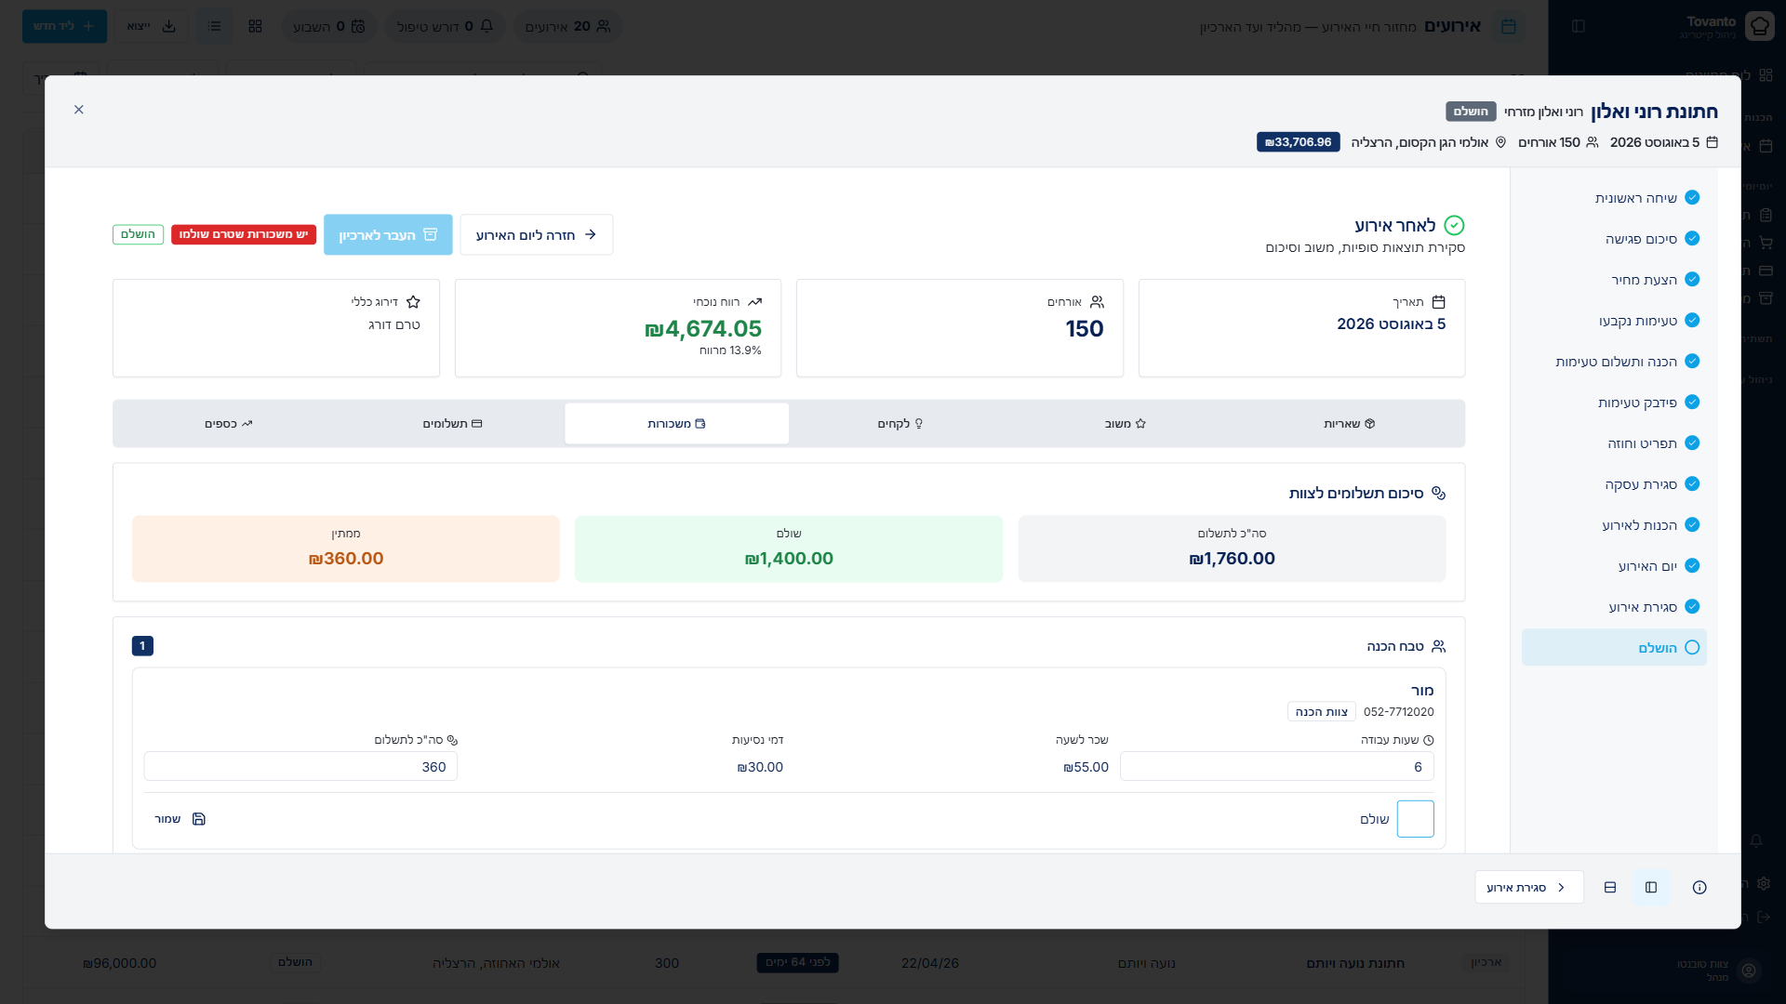Click the calendar icon in the תאריך card
Image resolution: width=1786 pixels, height=1004 pixels.
[x=1439, y=302]
